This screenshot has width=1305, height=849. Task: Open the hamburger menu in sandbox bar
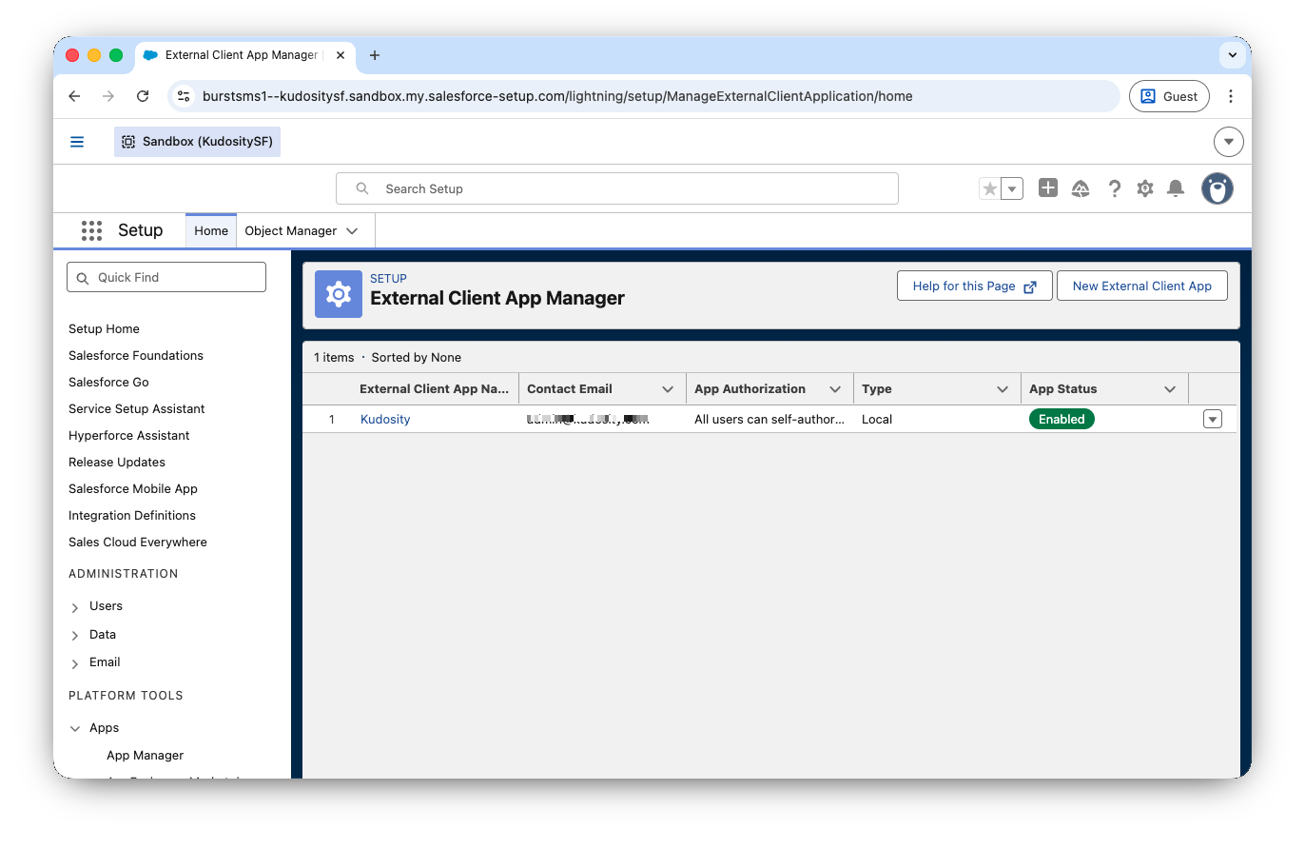point(77,142)
